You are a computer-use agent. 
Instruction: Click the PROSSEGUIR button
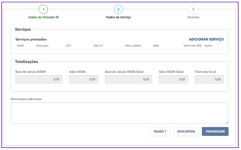point(215,132)
